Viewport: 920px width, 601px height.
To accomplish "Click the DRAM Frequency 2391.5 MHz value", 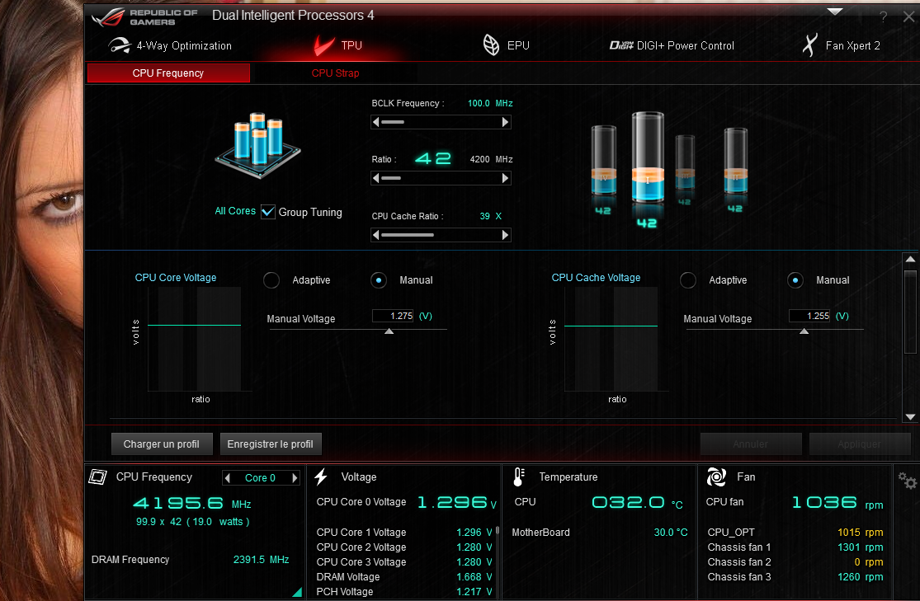I will 261,560.
